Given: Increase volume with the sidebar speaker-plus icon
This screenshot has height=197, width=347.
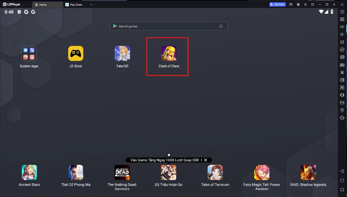Looking at the screenshot, I should 342,27.
